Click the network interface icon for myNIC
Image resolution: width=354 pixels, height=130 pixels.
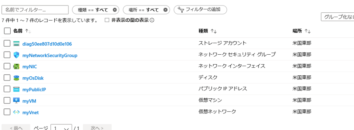tap(17, 66)
